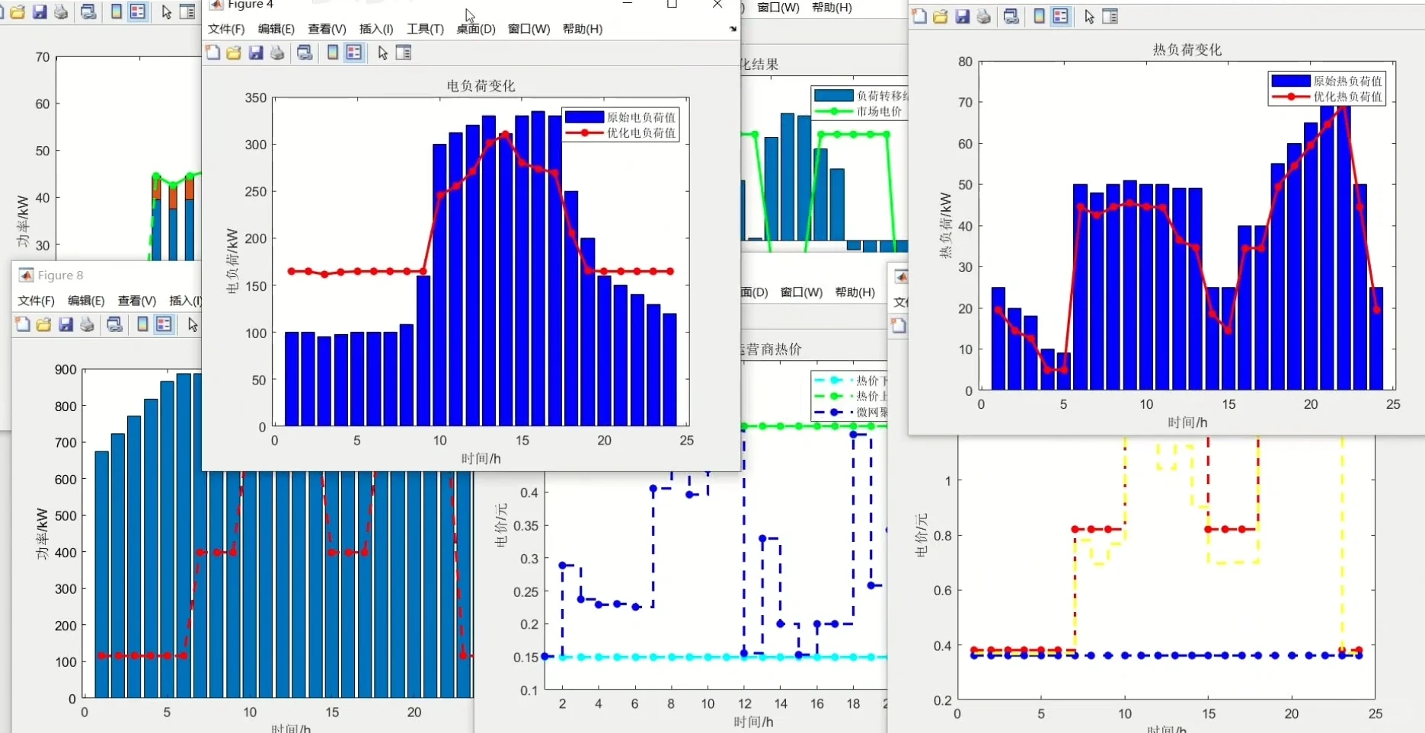Open 插入(I) menu in Figure 4

pos(376,29)
